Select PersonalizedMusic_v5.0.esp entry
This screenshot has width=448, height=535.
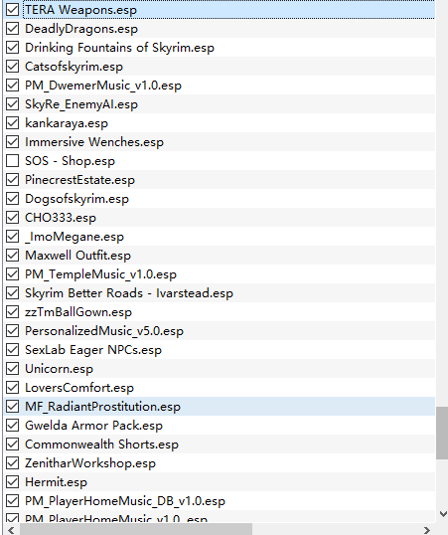104,331
